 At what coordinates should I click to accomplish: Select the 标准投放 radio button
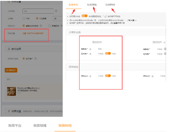point(50,26)
